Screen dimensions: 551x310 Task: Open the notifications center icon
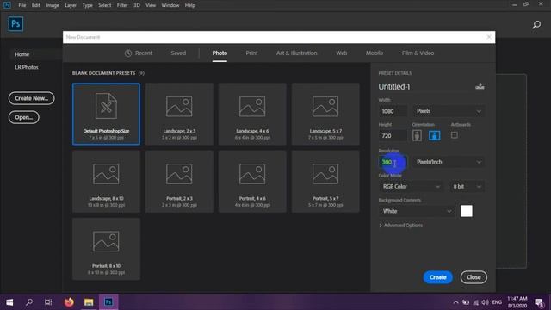539,302
